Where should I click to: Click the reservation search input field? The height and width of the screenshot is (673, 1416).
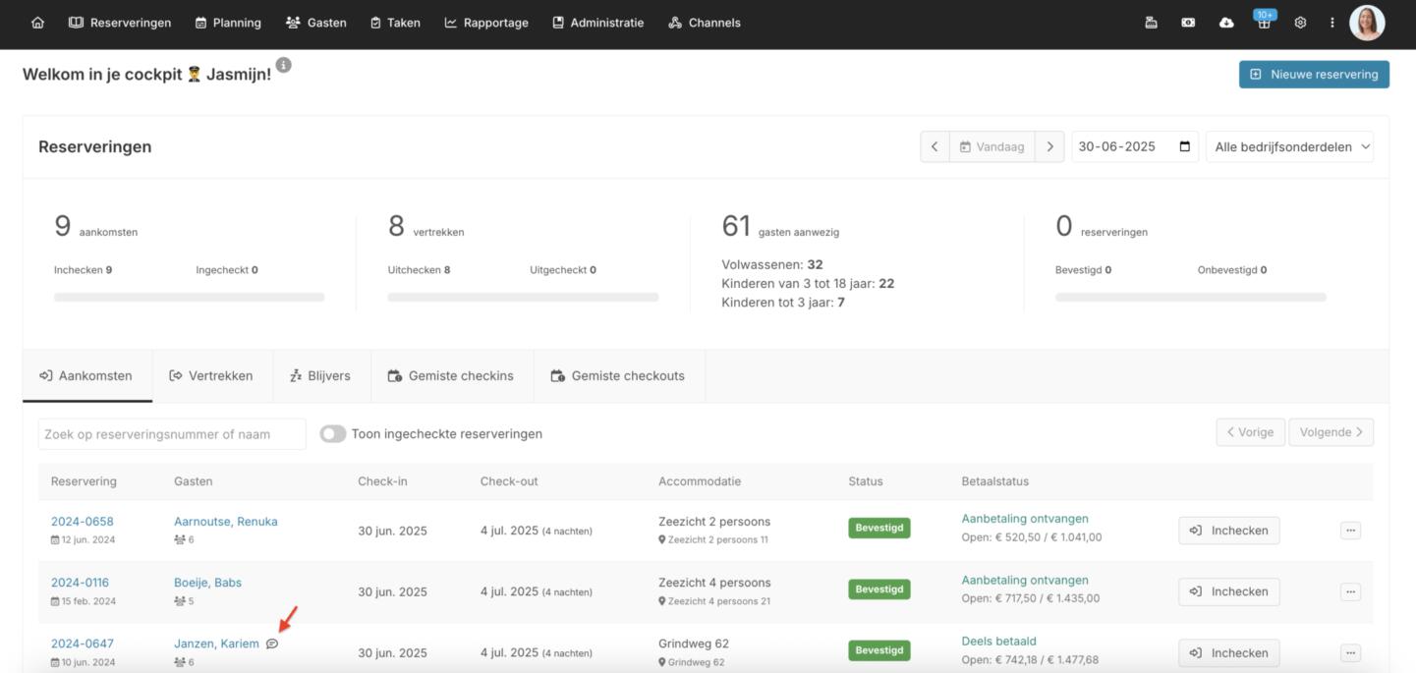172,434
